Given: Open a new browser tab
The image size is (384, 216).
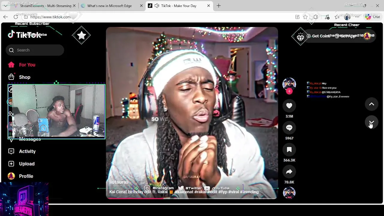Looking at the screenshot, I should click(x=219, y=6).
